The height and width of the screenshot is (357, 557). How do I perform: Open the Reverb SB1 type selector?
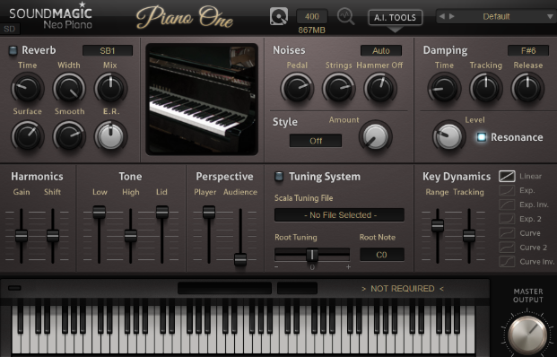(108, 50)
